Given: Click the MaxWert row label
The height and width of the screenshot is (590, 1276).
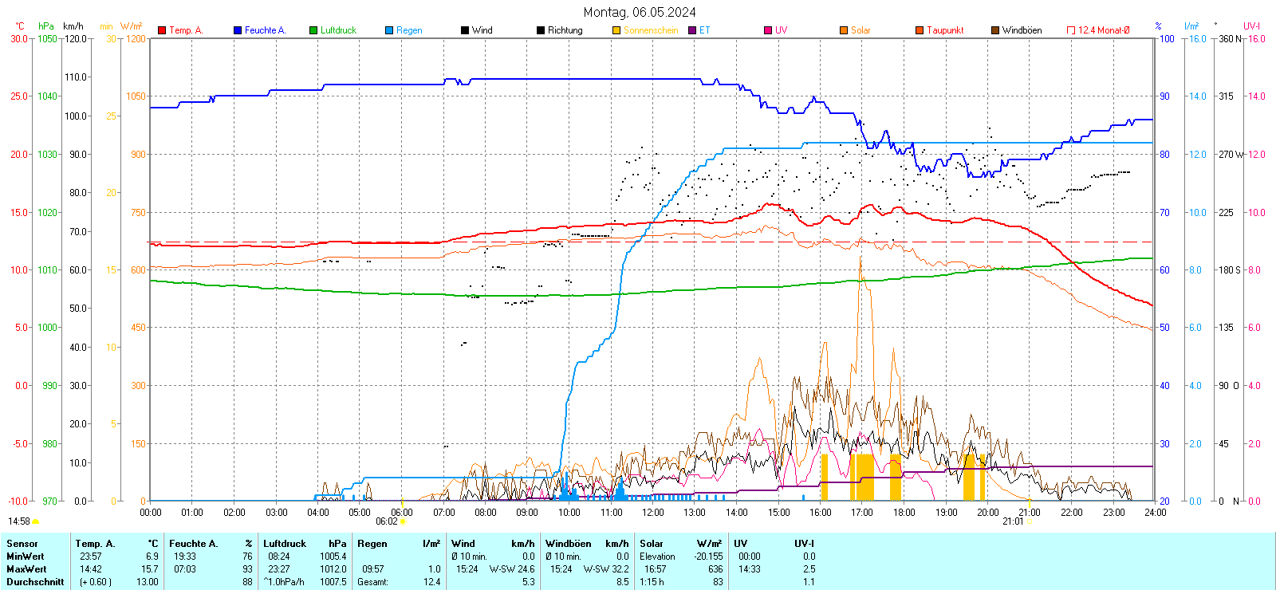Looking at the screenshot, I should point(26,569).
